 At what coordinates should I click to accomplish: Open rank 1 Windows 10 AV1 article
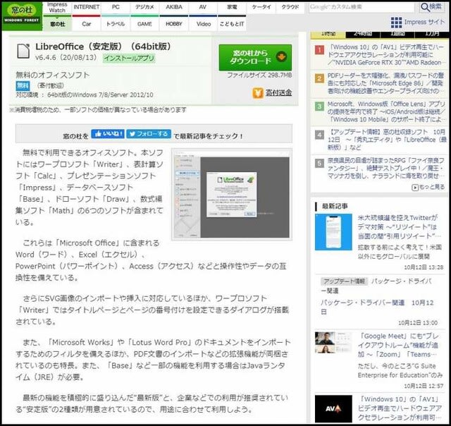(385, 55)
